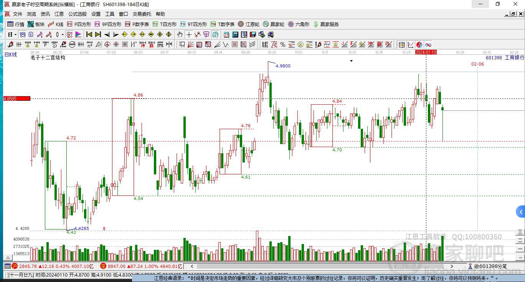Open the calculator tool
Image resolution: width=525 pixels, height=282 pixels.
235,34
